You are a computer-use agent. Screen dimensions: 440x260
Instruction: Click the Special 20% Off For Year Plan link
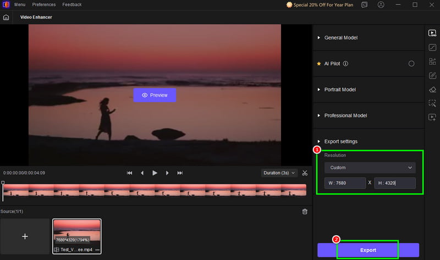pyautogui.click(x=320, y=5)
